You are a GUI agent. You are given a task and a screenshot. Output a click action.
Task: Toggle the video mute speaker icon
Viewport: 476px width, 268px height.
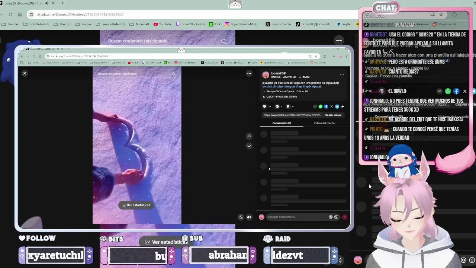pos(249,217)
